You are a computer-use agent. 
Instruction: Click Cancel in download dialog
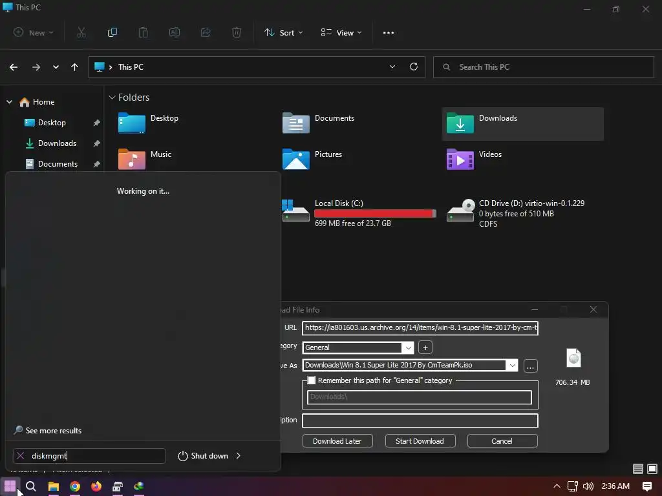pos(502,440)
